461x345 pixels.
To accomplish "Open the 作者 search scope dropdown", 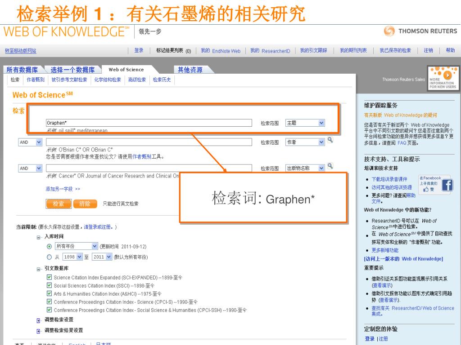I will coord(305,142).
